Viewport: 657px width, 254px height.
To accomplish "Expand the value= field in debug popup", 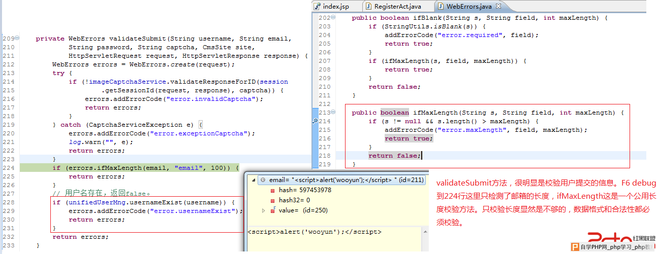I will click(x=263, y=210).
